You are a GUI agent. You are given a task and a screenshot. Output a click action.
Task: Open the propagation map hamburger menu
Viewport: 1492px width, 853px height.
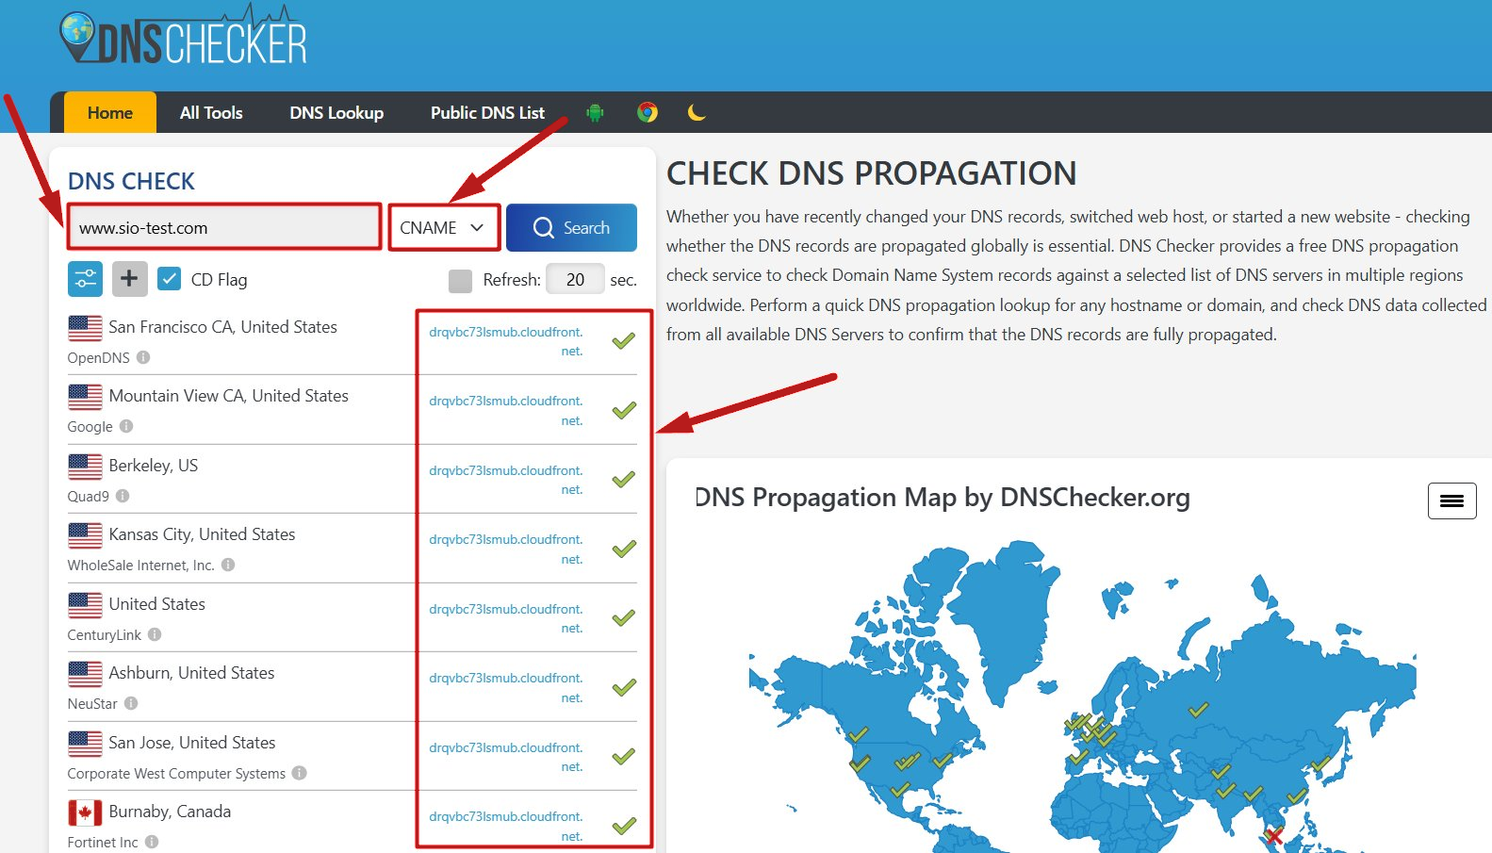1451,500
